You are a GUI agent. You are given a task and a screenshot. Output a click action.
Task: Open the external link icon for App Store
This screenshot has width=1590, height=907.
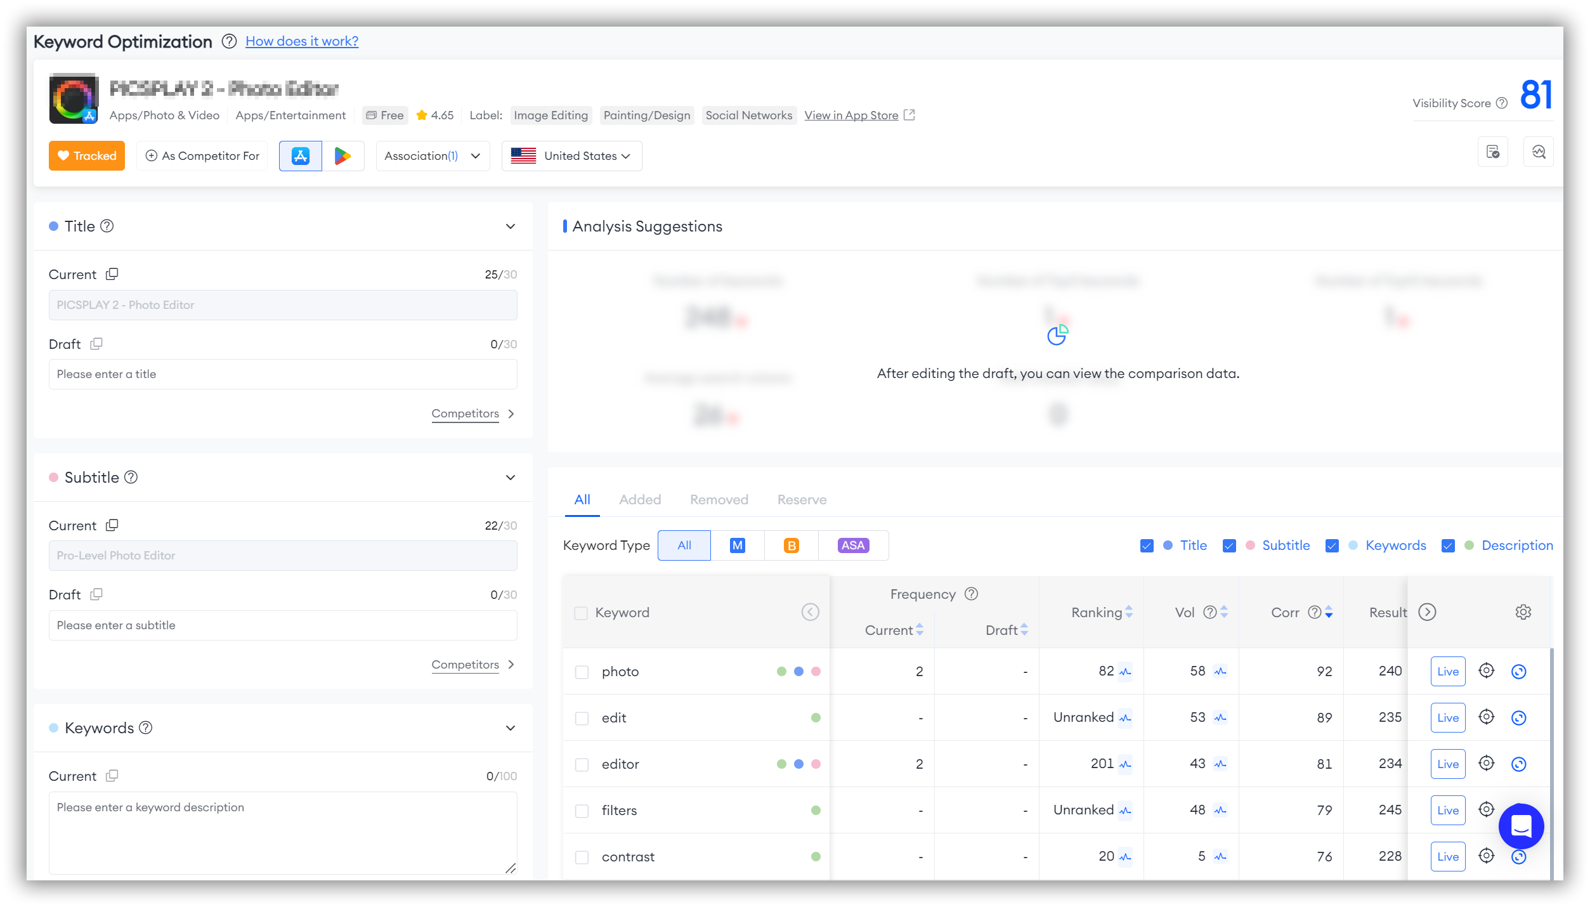909,115
